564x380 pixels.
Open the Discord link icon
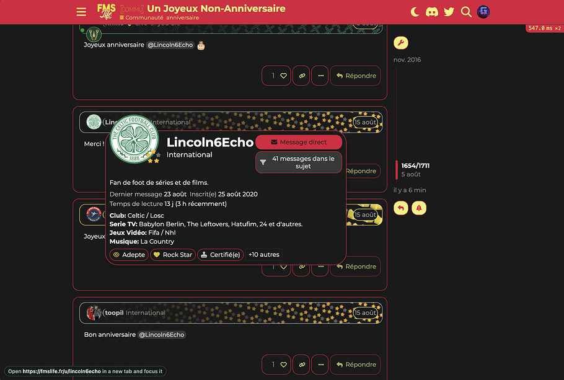[x=431, y=12]
